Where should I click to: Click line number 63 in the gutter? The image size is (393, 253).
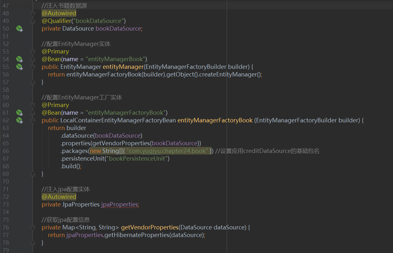[6, 128]
